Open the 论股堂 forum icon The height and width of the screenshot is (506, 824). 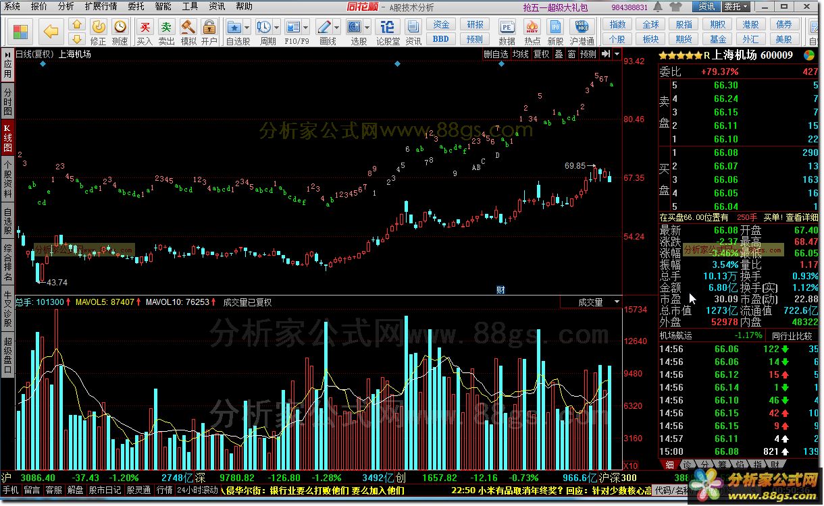(388, 27)
